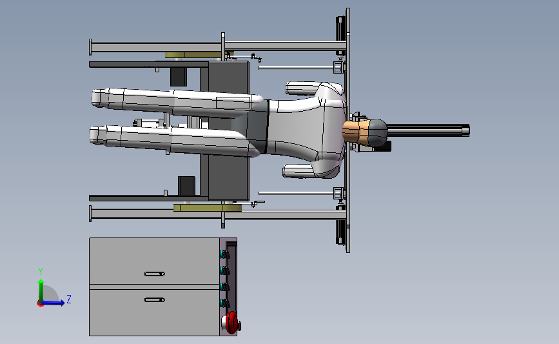Select the mannequin's gray head cap
Image resolution: width=559 pixels, height=344 pixels.
(378, 132)
